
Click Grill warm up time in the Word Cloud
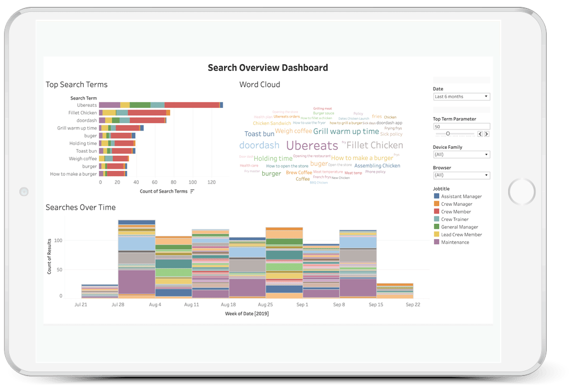pos(346,131)
